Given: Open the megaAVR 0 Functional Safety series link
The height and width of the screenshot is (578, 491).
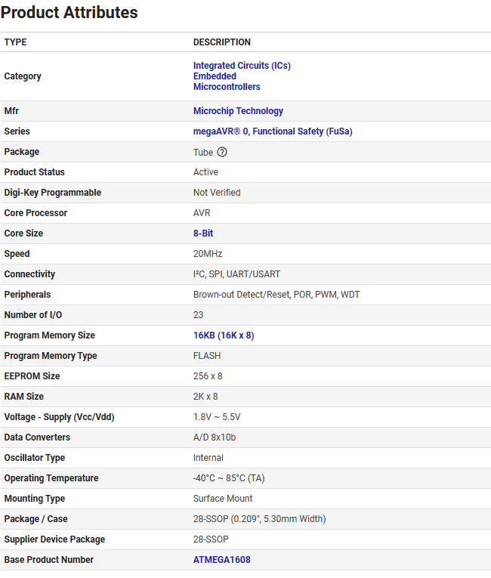Looking at the screenshot, I should click(x=273, y=131).
